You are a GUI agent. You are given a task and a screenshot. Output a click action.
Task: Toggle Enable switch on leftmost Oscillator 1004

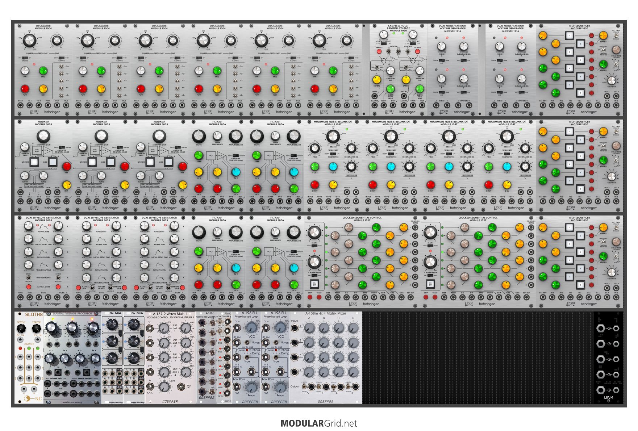pos(24,58)
